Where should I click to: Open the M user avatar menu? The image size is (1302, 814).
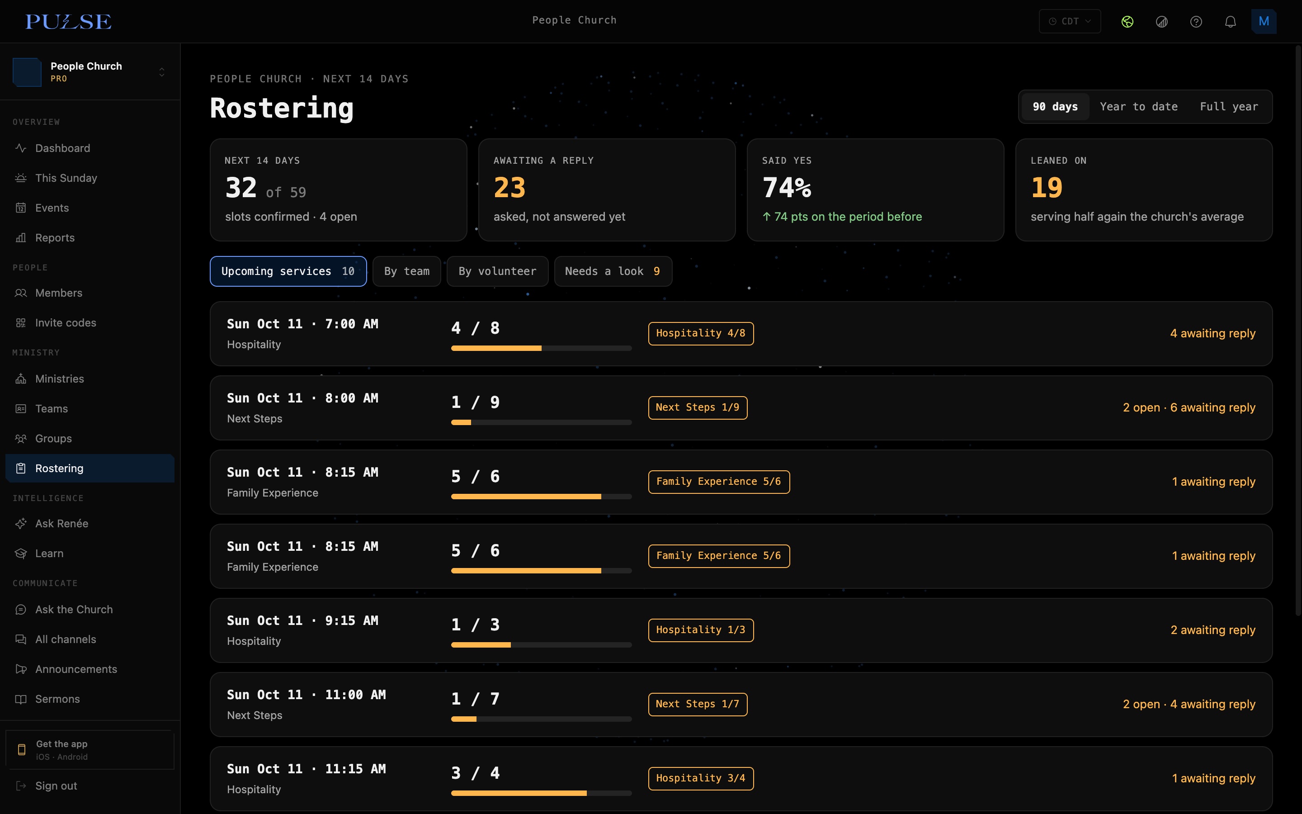point(1264,22)
